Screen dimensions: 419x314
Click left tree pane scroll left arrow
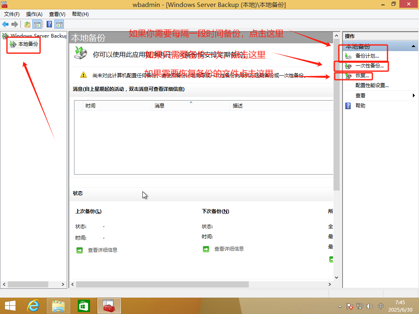pos(4,285)
